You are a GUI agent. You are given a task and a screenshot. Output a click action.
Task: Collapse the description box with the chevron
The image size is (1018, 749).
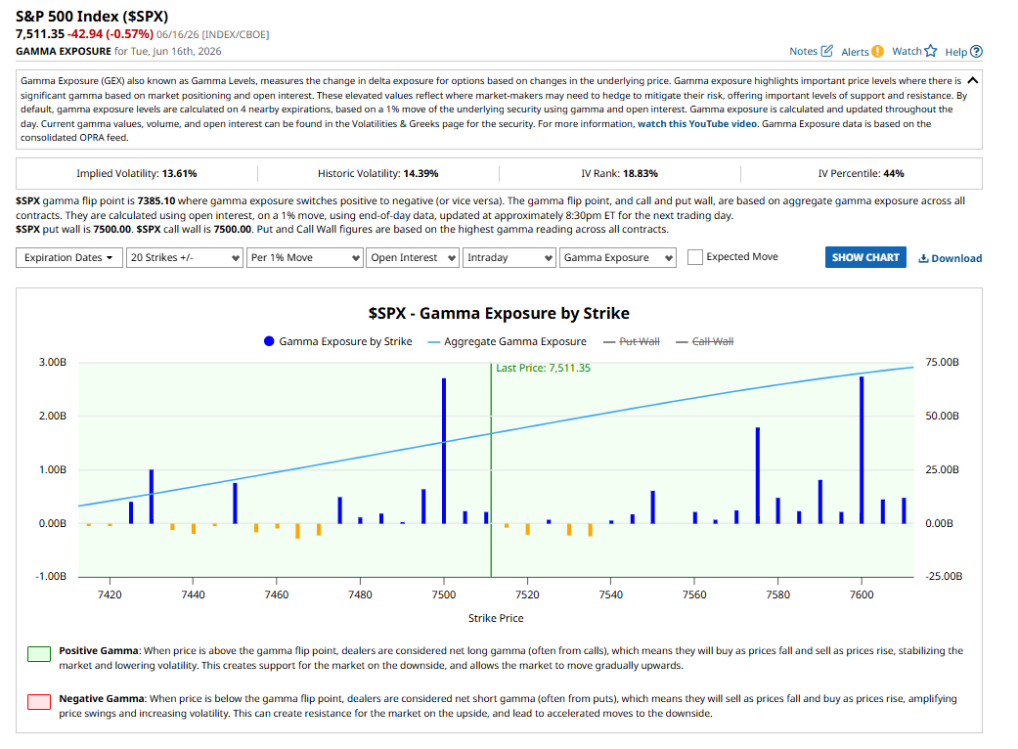pyautogui.click(x=973, y=80)
